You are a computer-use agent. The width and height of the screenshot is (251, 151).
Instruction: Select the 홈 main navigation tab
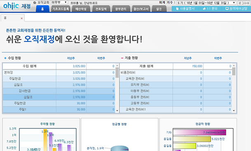42,9
